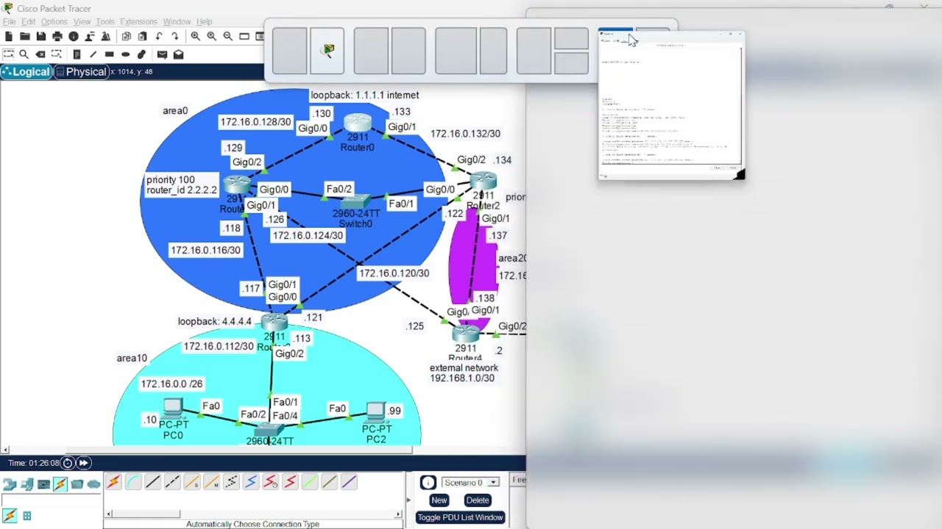Place a Note with the note tool
This screenshot has width=942, height=529.
[x=77, y=54]
